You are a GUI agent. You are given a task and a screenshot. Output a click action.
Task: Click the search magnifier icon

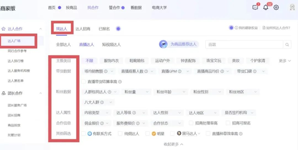click(287, 45)
